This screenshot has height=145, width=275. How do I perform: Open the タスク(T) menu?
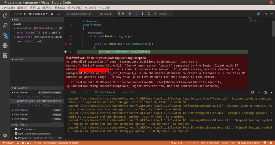(90, 8)
